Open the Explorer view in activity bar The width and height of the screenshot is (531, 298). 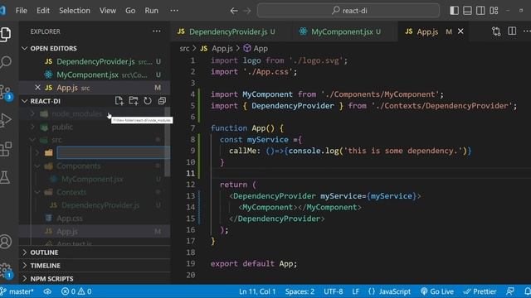(x=6, y=34)
